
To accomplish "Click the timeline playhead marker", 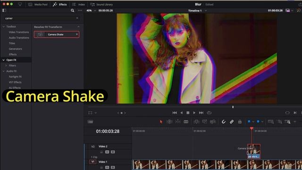I will pos(252,128).
